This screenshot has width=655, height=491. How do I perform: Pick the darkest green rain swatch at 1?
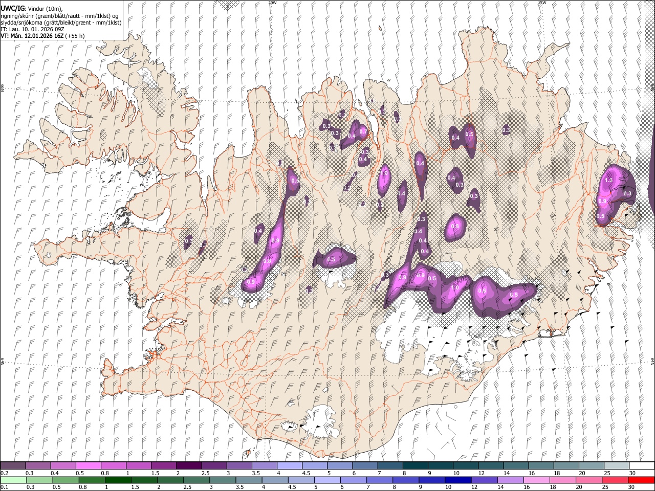[118, 480]
